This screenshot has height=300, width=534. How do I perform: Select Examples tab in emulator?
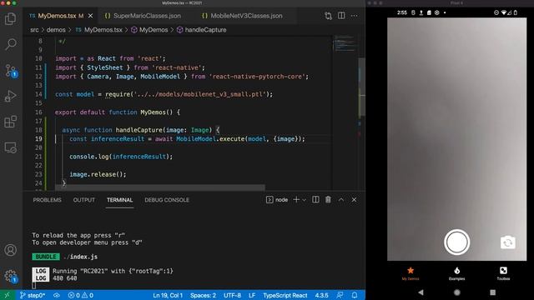456,273
